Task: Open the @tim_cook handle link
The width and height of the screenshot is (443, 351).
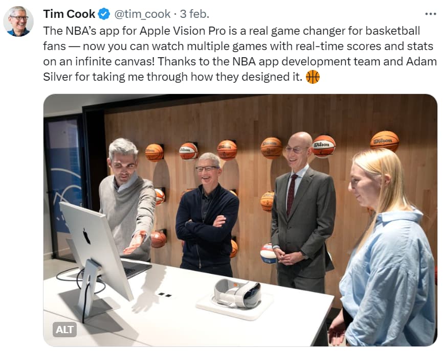Action: click(142, 14)
